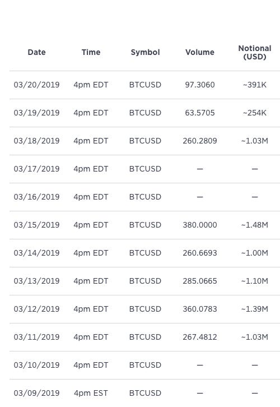Select the 03/17/2019 date cell

point(36,169)
